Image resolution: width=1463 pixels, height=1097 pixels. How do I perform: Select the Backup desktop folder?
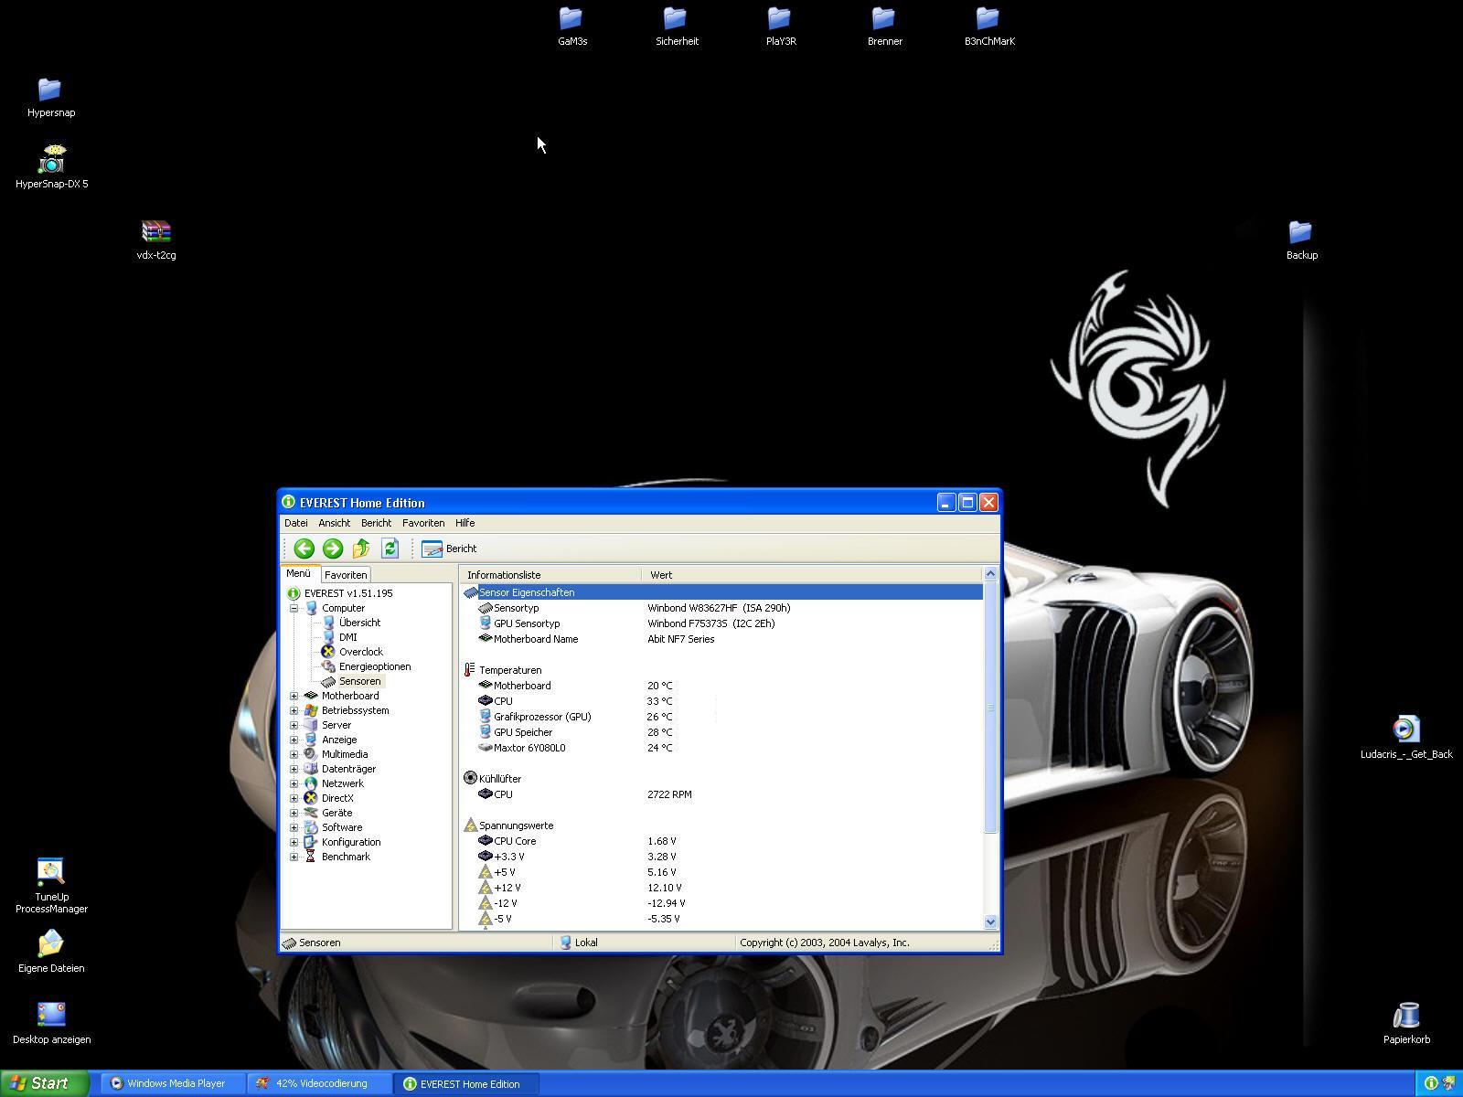[1301, 240]
